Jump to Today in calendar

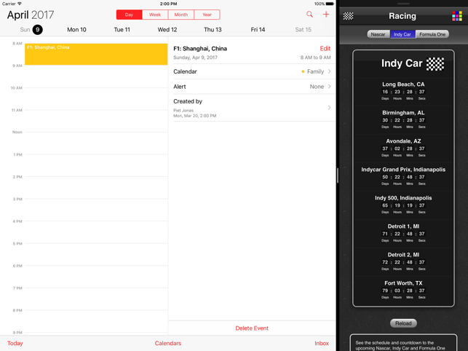(15, 343)
